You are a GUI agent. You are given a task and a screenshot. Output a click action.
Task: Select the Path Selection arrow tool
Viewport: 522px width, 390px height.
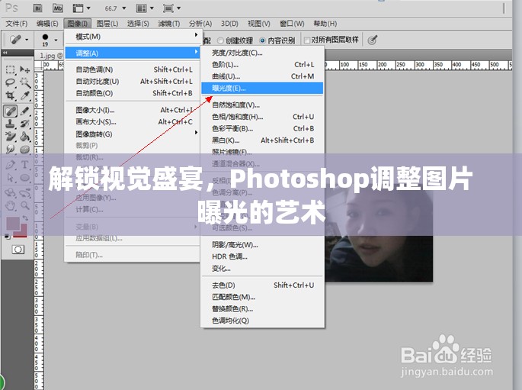[11, 178]
